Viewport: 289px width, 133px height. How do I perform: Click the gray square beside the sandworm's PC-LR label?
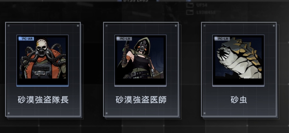coord(216,39)
